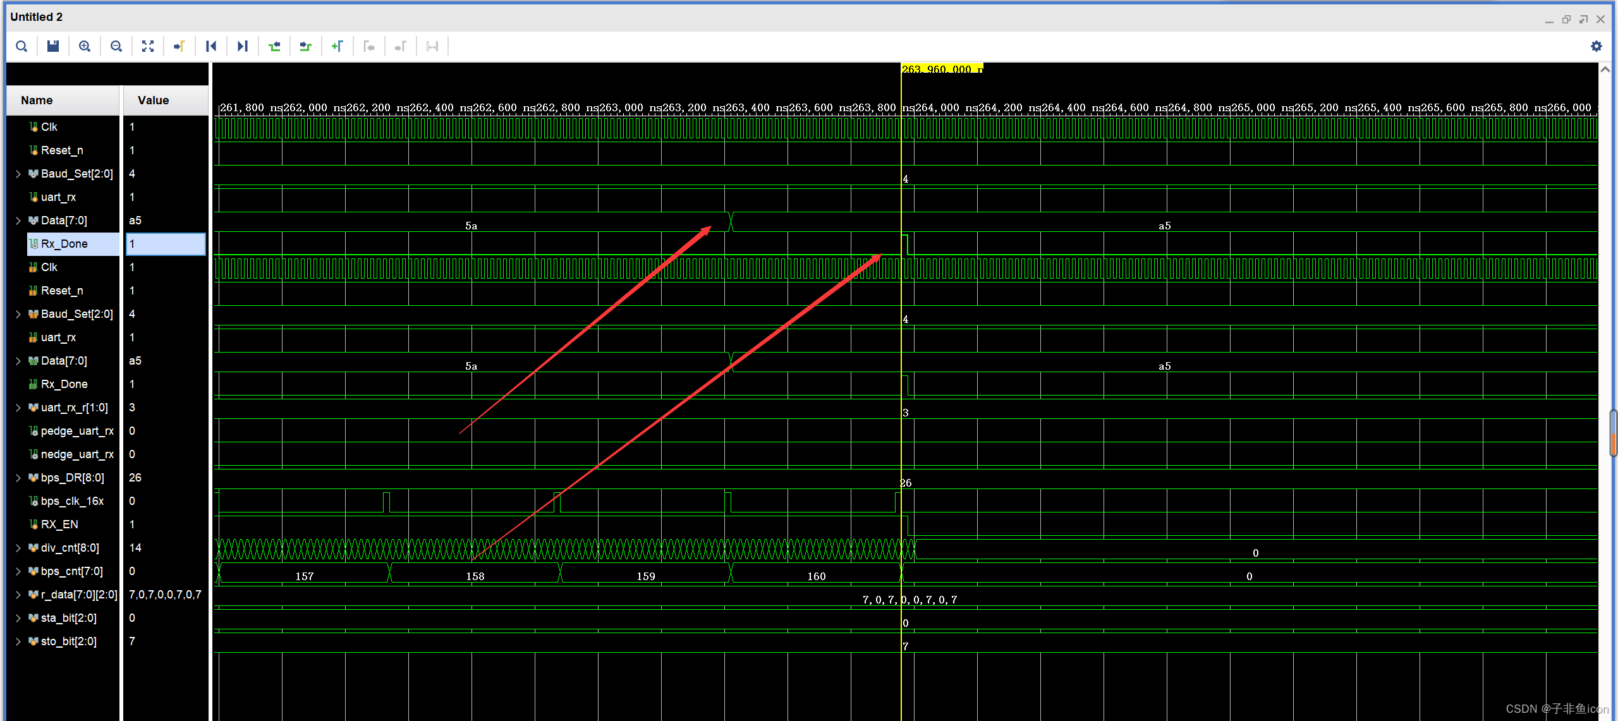
Task: Click the yellow cursor time flag
Action: 941,69
